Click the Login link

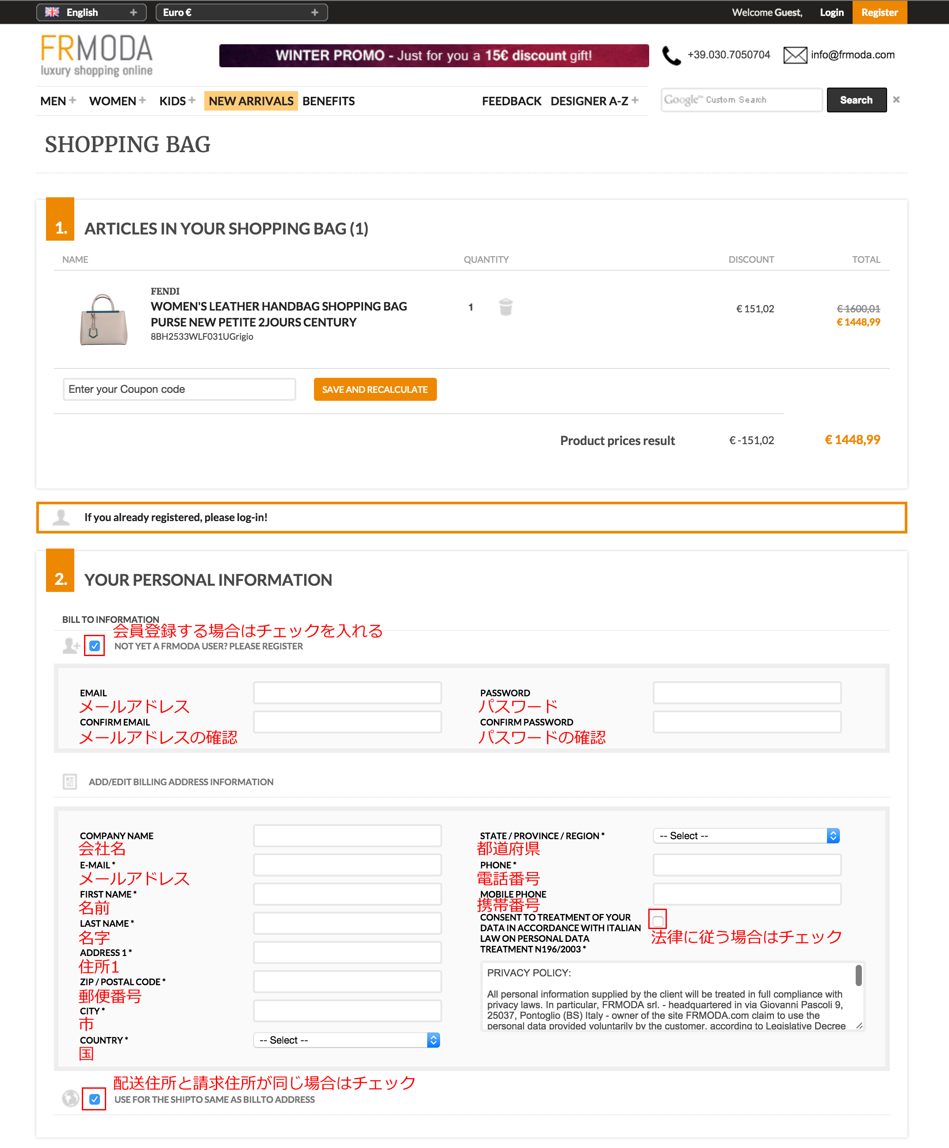pyautogui.click(x=831, y=12)
